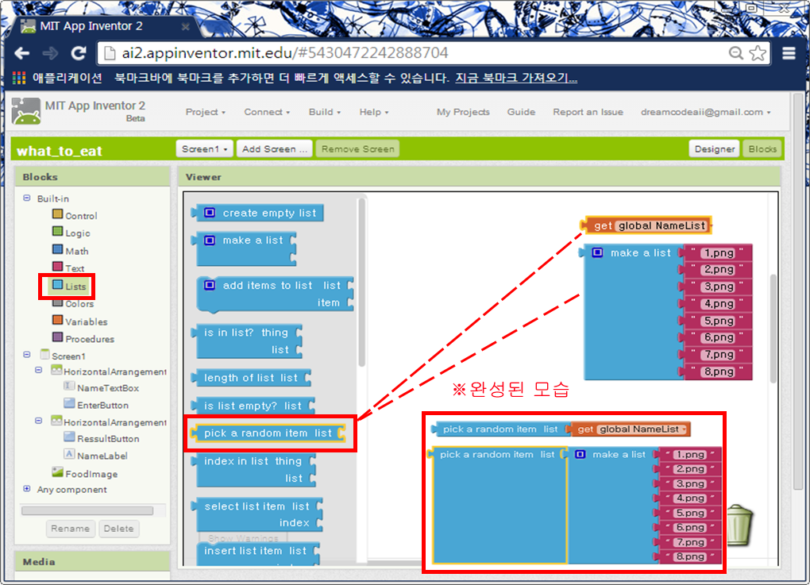Click Report an Issue link
The width and height of the screenshot is (810, 585).
pos(588,112)
